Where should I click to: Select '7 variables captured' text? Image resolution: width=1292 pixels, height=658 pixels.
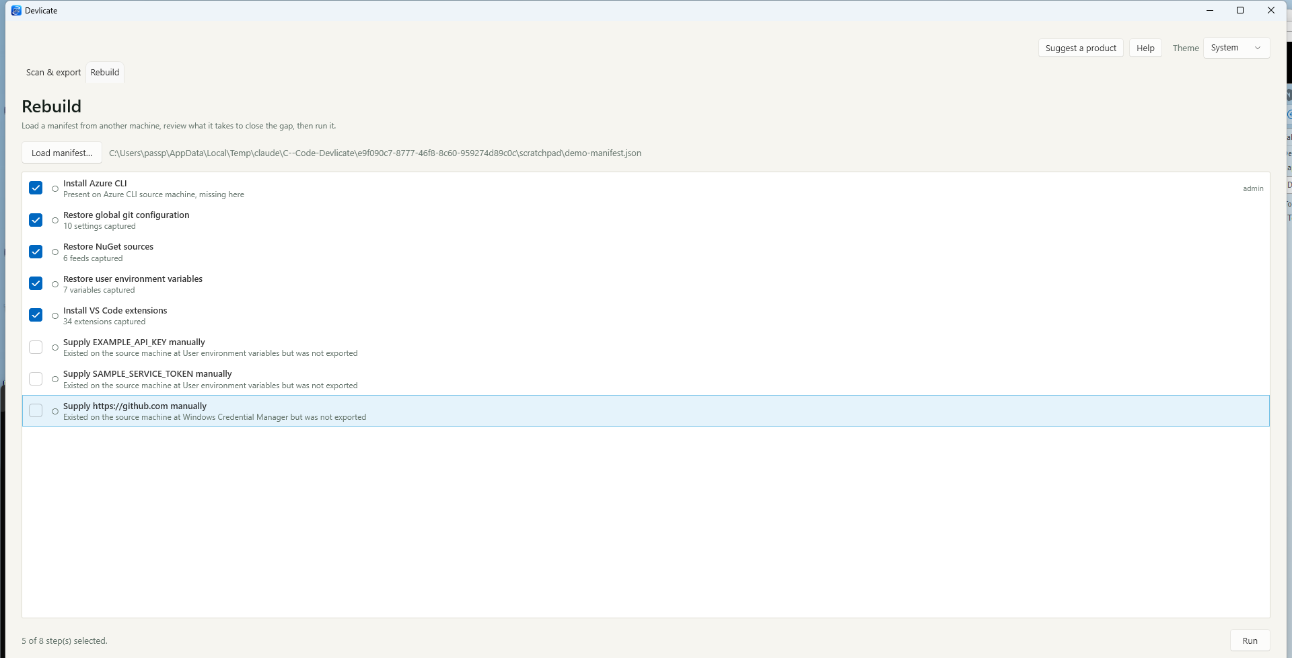pyautogui.click(x=99, y=290)
